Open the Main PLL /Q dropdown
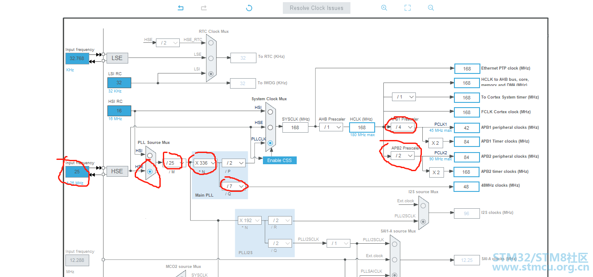Viewport: 593px width, 277px height. [233, 186]
